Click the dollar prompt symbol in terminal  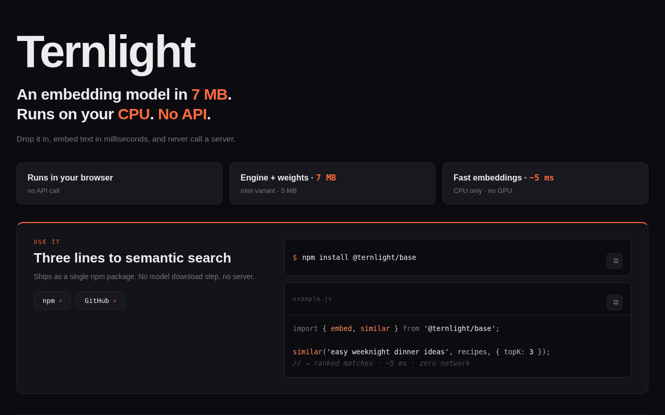pos(295,257)
